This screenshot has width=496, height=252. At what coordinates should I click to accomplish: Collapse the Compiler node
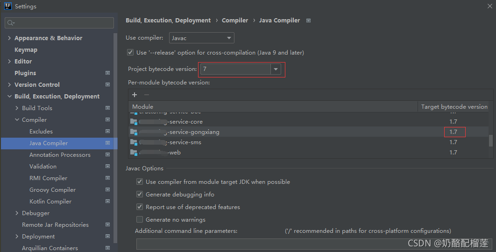point(17,120)
